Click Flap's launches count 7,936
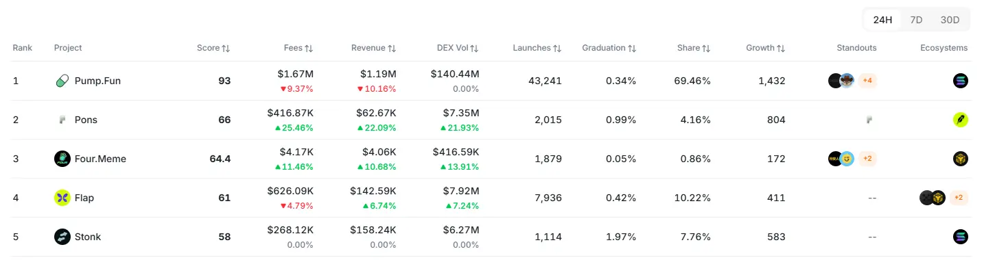This screenshot has height=260, width=995. pyautogui.click(x=548, y=198)
